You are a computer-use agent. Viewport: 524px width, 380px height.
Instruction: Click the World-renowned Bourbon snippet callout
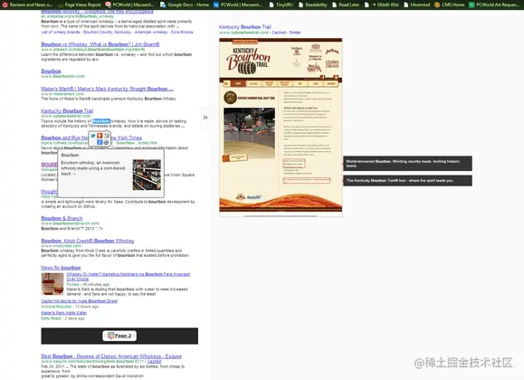[407, 164]
